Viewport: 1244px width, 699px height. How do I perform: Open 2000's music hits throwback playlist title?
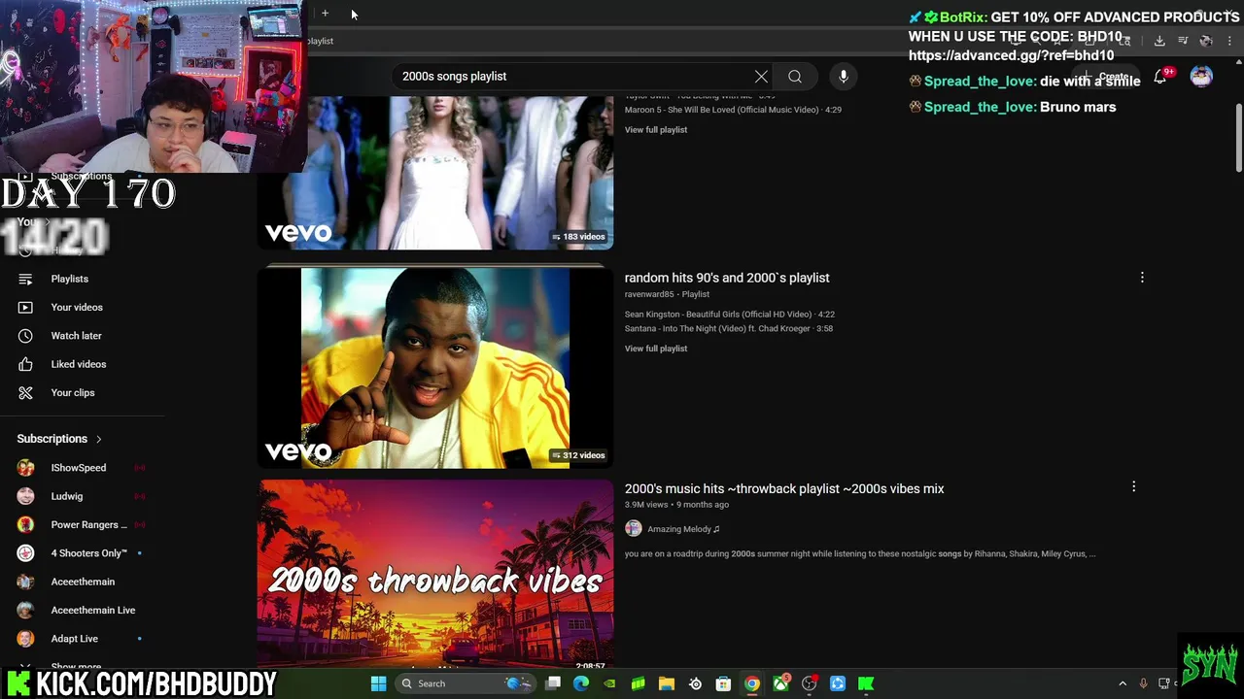(784, 488)
